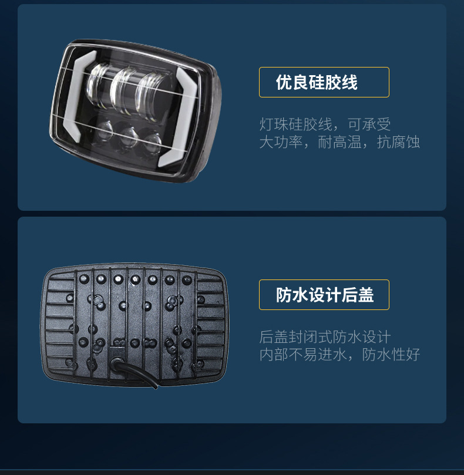
Task: Click the back cover product image
Action: (x=135, y=325)
